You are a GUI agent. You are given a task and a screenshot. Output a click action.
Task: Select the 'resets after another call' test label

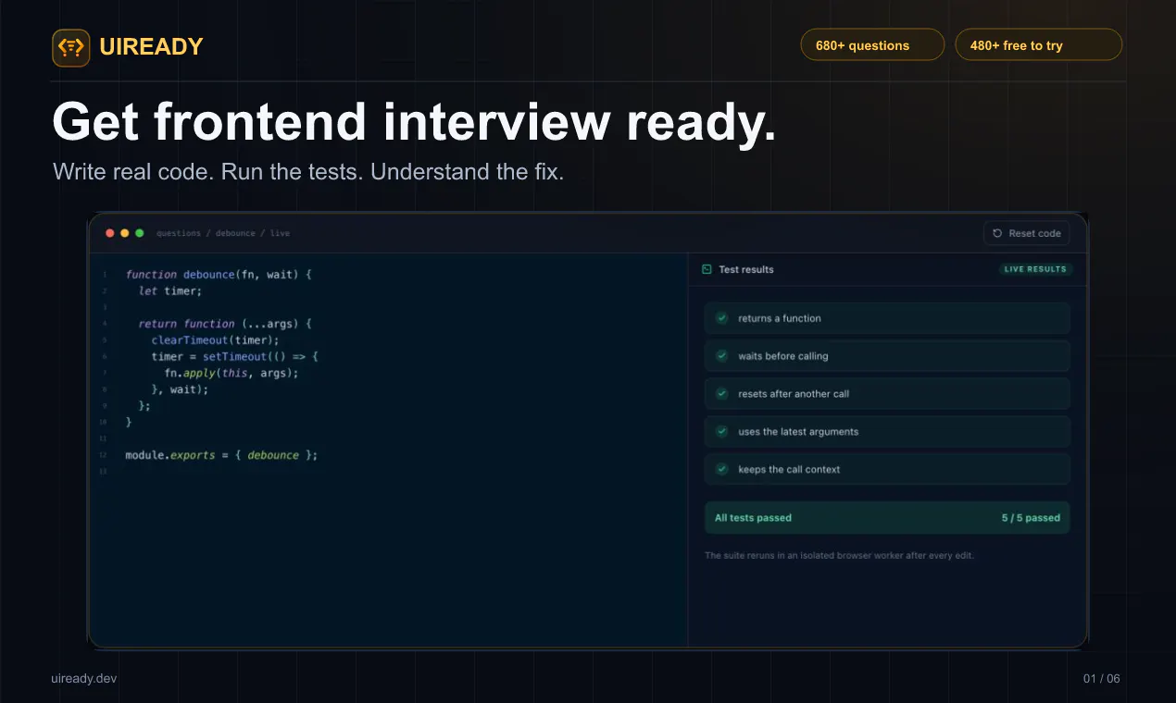tap(794, 394)
